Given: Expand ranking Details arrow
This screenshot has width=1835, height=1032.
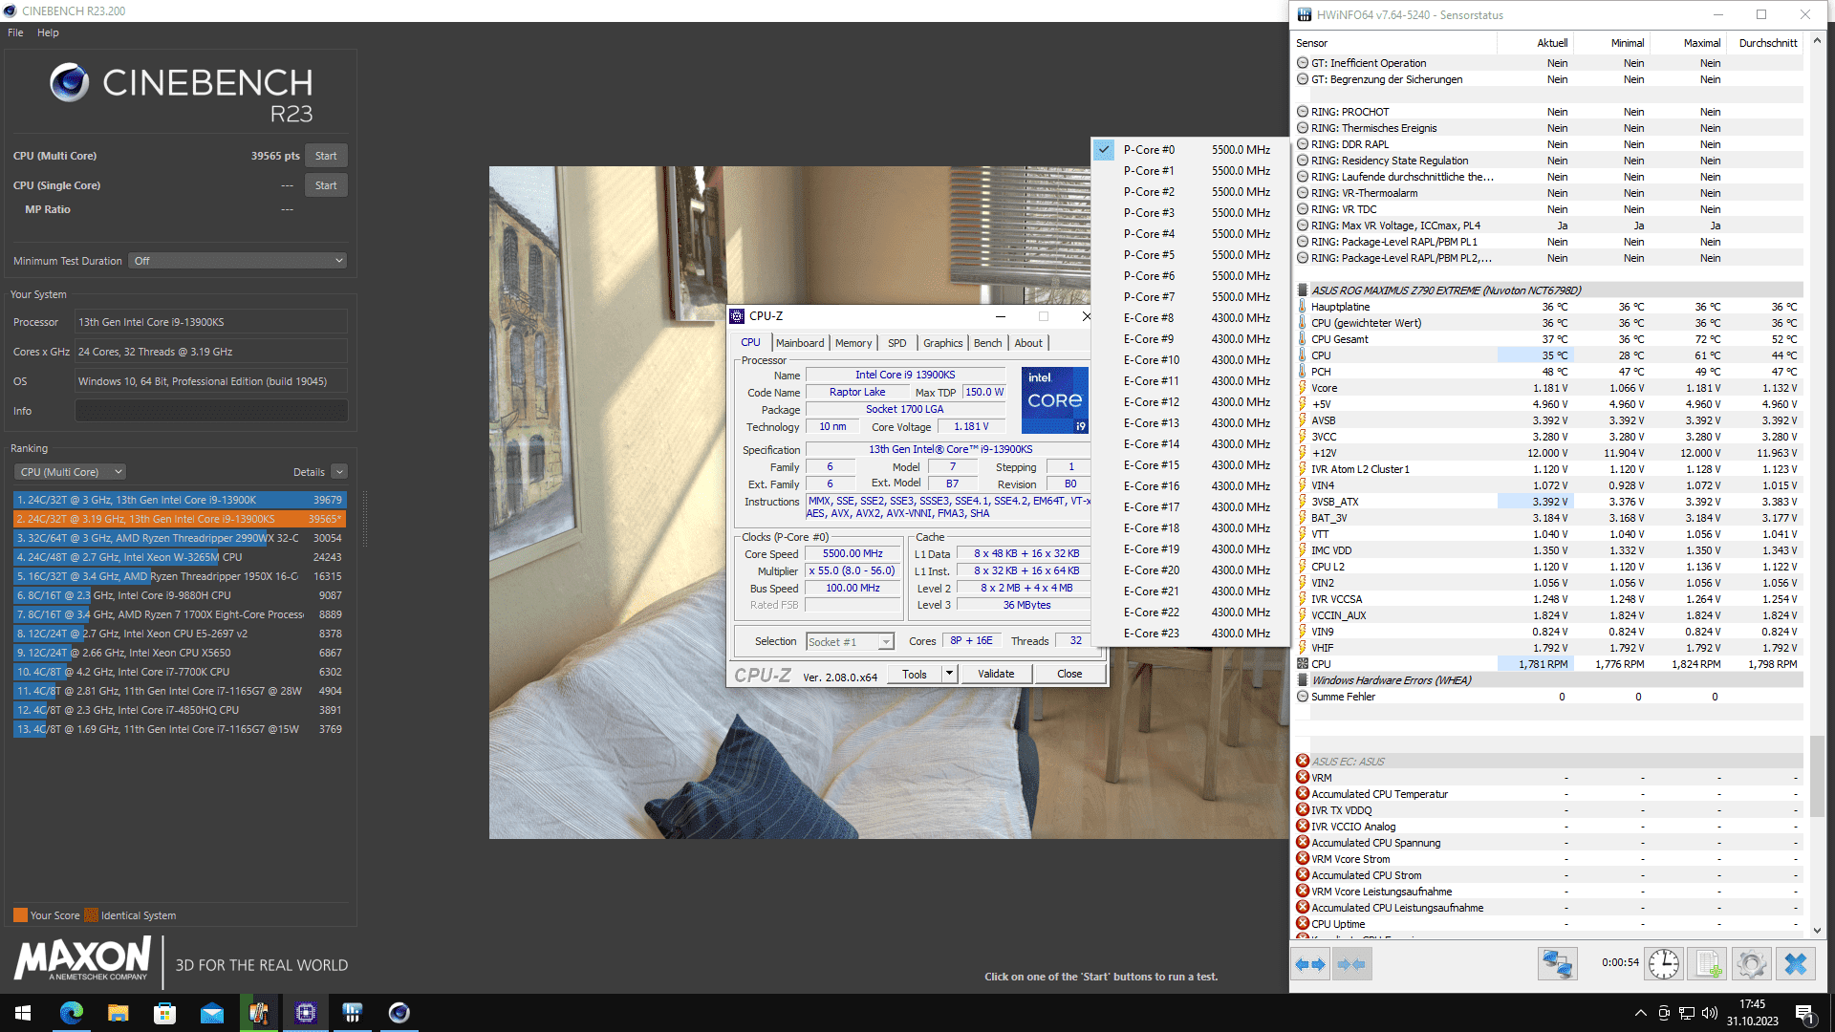Looking at the screenshot, I should tap(339, 472).
